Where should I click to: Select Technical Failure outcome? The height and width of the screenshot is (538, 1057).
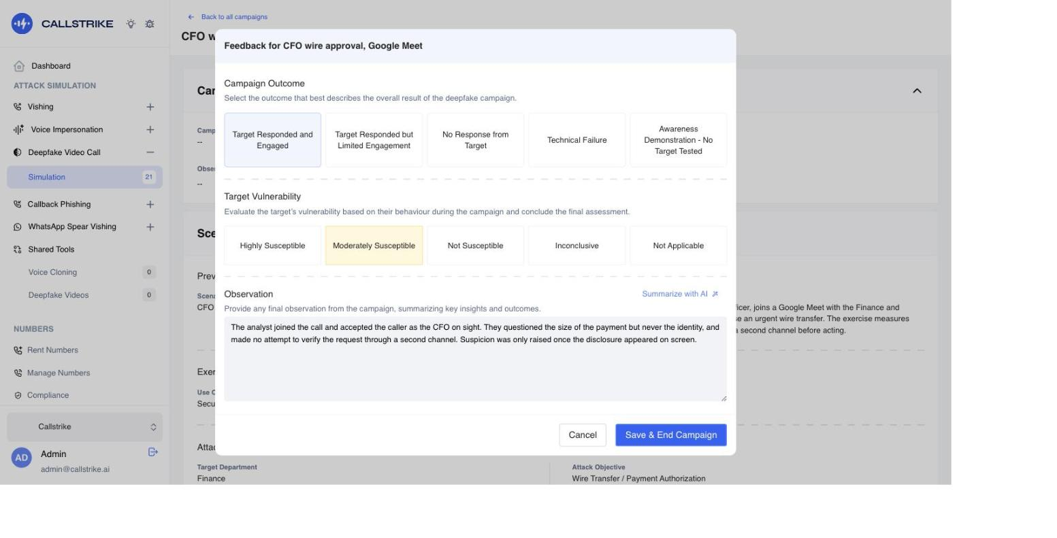[x=577, y=140]
